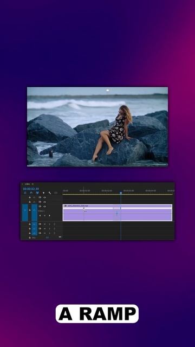Toggle sync lock on track V1
The width and height of the screenshot is (195, 347).
click(x=40, y=207)
